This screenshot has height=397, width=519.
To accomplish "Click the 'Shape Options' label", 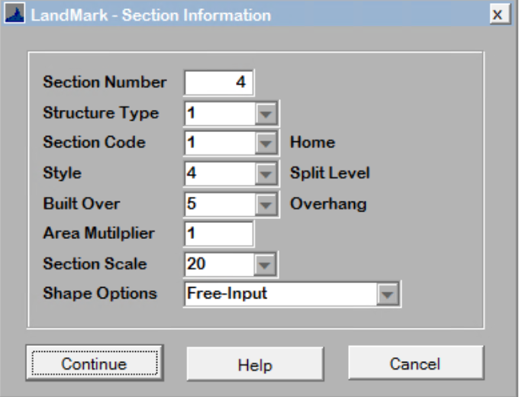I will [100, 294].
